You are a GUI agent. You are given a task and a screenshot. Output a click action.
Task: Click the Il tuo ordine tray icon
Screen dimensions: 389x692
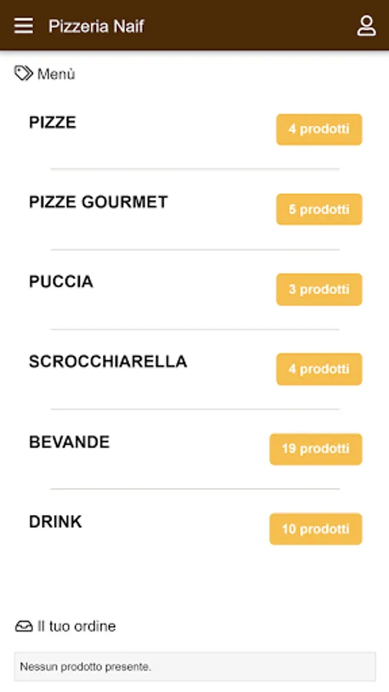click(24, 626)
